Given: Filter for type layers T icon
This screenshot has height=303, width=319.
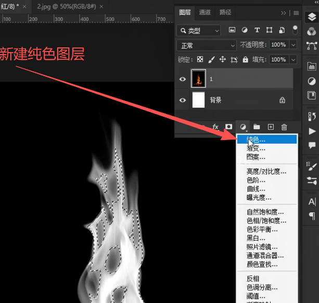Looking at the screenshot, I should (x=257, y=30).
